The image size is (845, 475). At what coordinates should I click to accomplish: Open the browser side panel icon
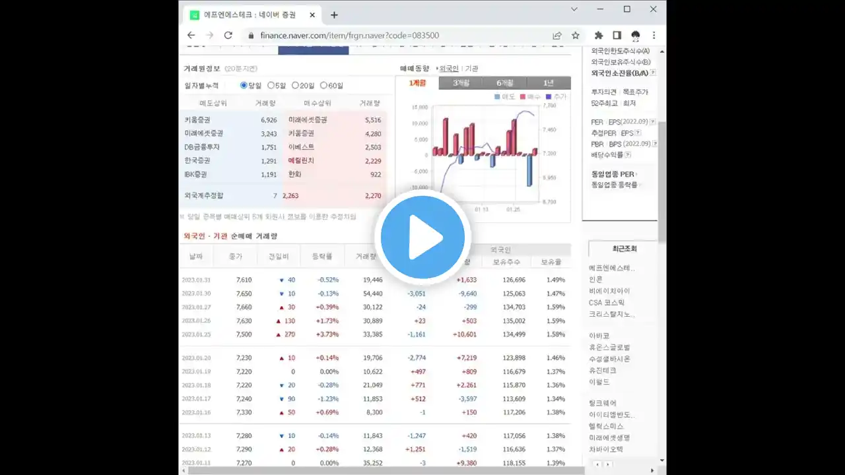(617, 35)
